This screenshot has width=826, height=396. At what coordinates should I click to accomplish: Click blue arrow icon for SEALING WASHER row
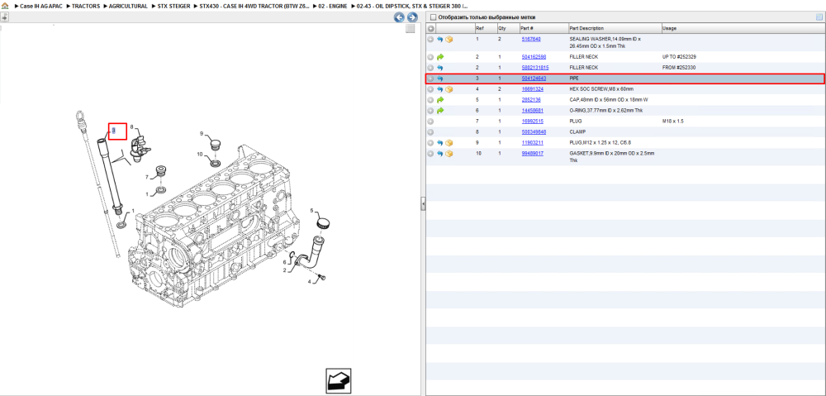pos(440,40)
